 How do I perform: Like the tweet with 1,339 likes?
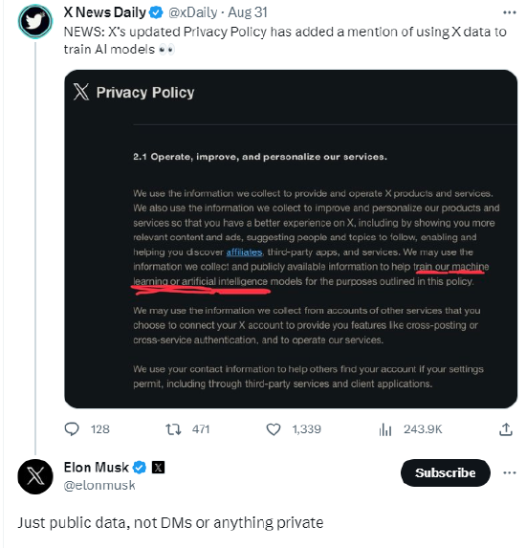pyautogui.click(x=274, y=429)
